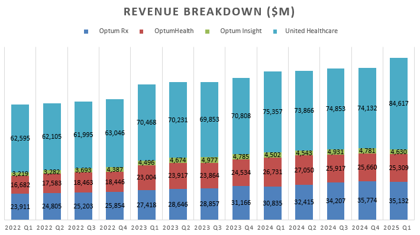Select the 32,415 data label
Image resolution: width=420 pixels, height=235 pixels.
[x=304, y=202]
